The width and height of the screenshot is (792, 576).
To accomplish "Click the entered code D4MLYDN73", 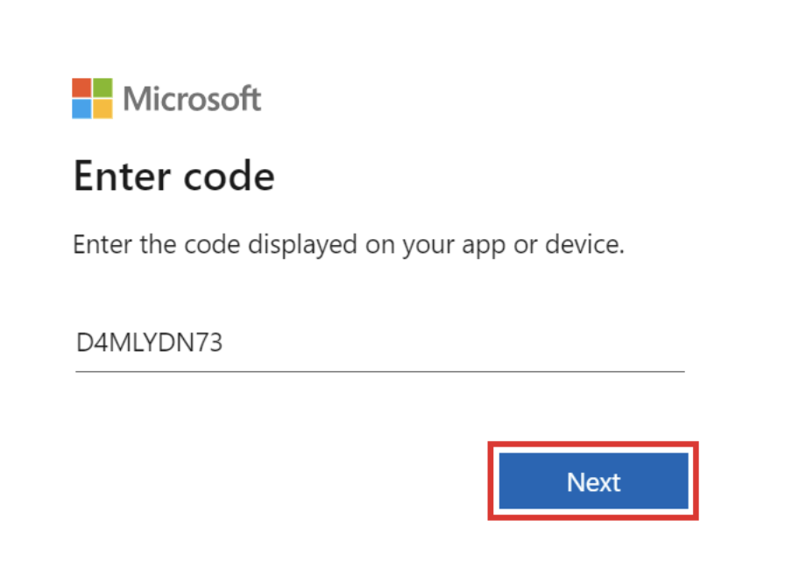I will (149, 343).
